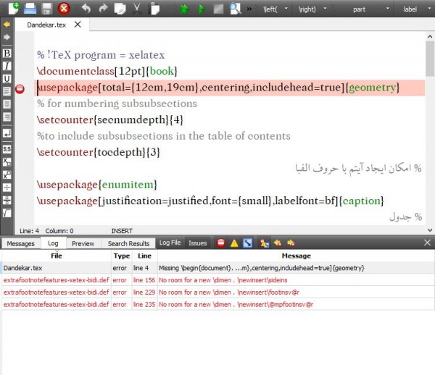435x375 pixels.
Task: Click the Compile single green arrow icon
Action: coord(202,9)
